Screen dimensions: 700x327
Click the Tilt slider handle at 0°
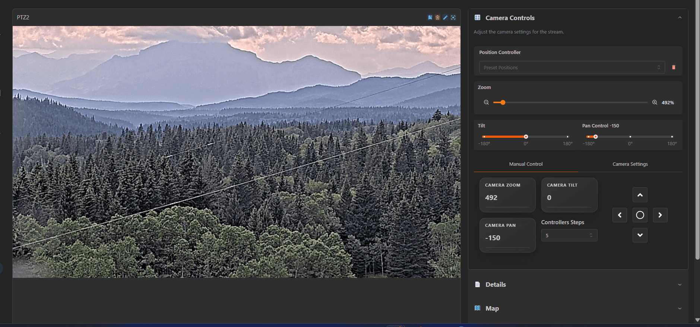coord(526,137)
